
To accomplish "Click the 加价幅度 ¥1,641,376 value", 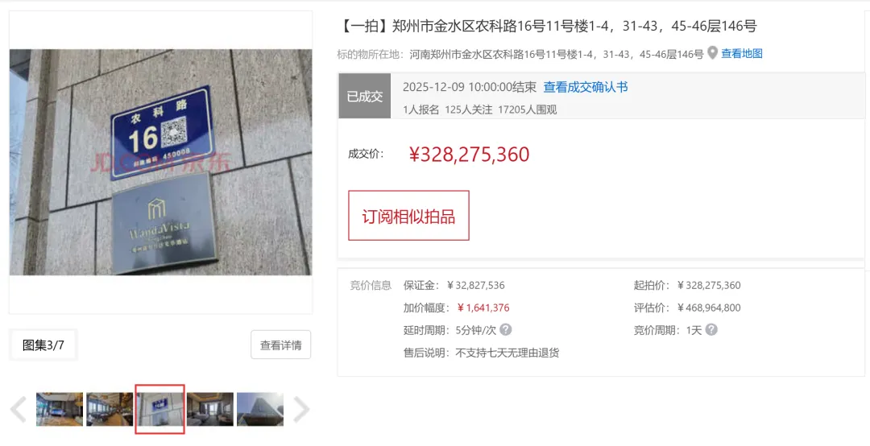I will pyautogui.click(x=483, y=308).
